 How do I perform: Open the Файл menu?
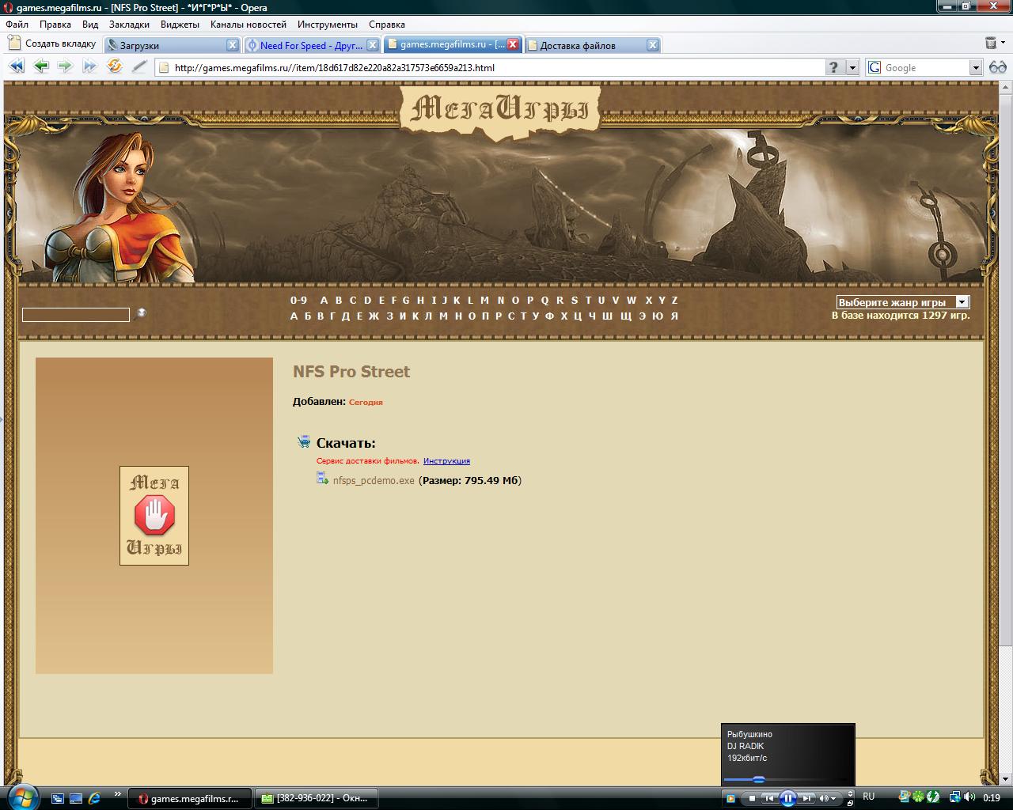pos(17,25)
